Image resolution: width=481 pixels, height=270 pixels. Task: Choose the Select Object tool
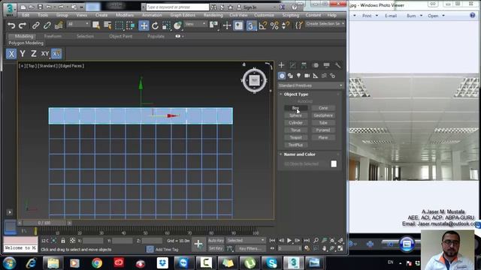coord(96,25)
